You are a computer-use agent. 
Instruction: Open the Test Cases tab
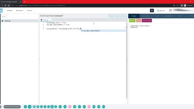tap(145, 16)
